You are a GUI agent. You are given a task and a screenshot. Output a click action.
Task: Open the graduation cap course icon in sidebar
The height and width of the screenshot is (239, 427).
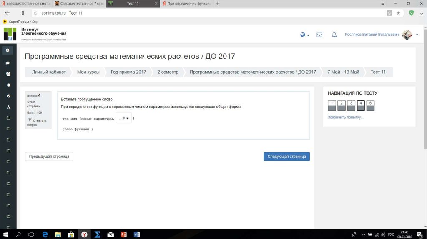pyautogui.click(x=8, y=63)
